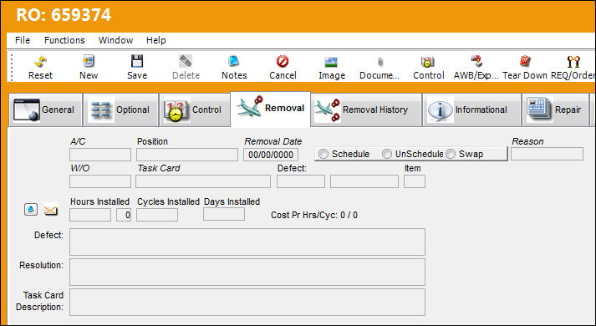Click the Item input field
This screenshot has height=326, width=596.
pos(415,181)
